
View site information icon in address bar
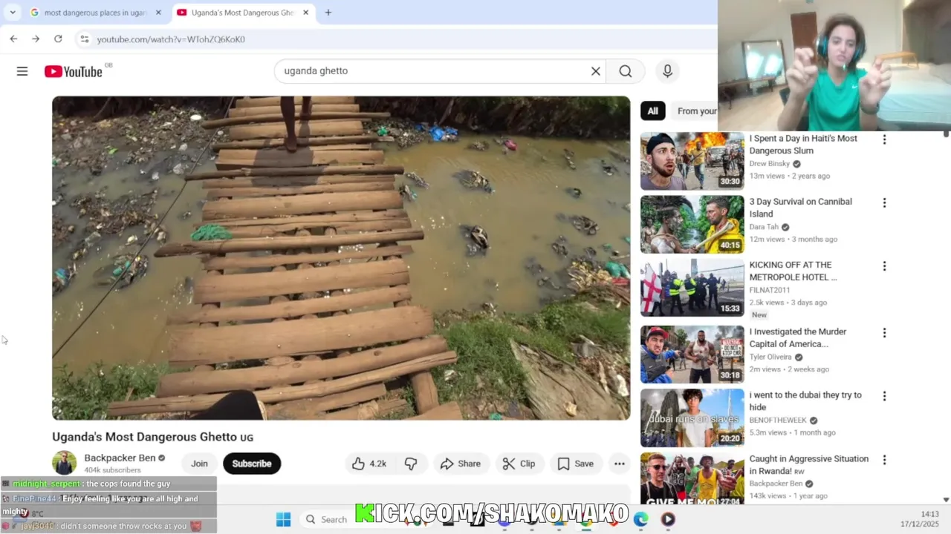click(84, 39)
